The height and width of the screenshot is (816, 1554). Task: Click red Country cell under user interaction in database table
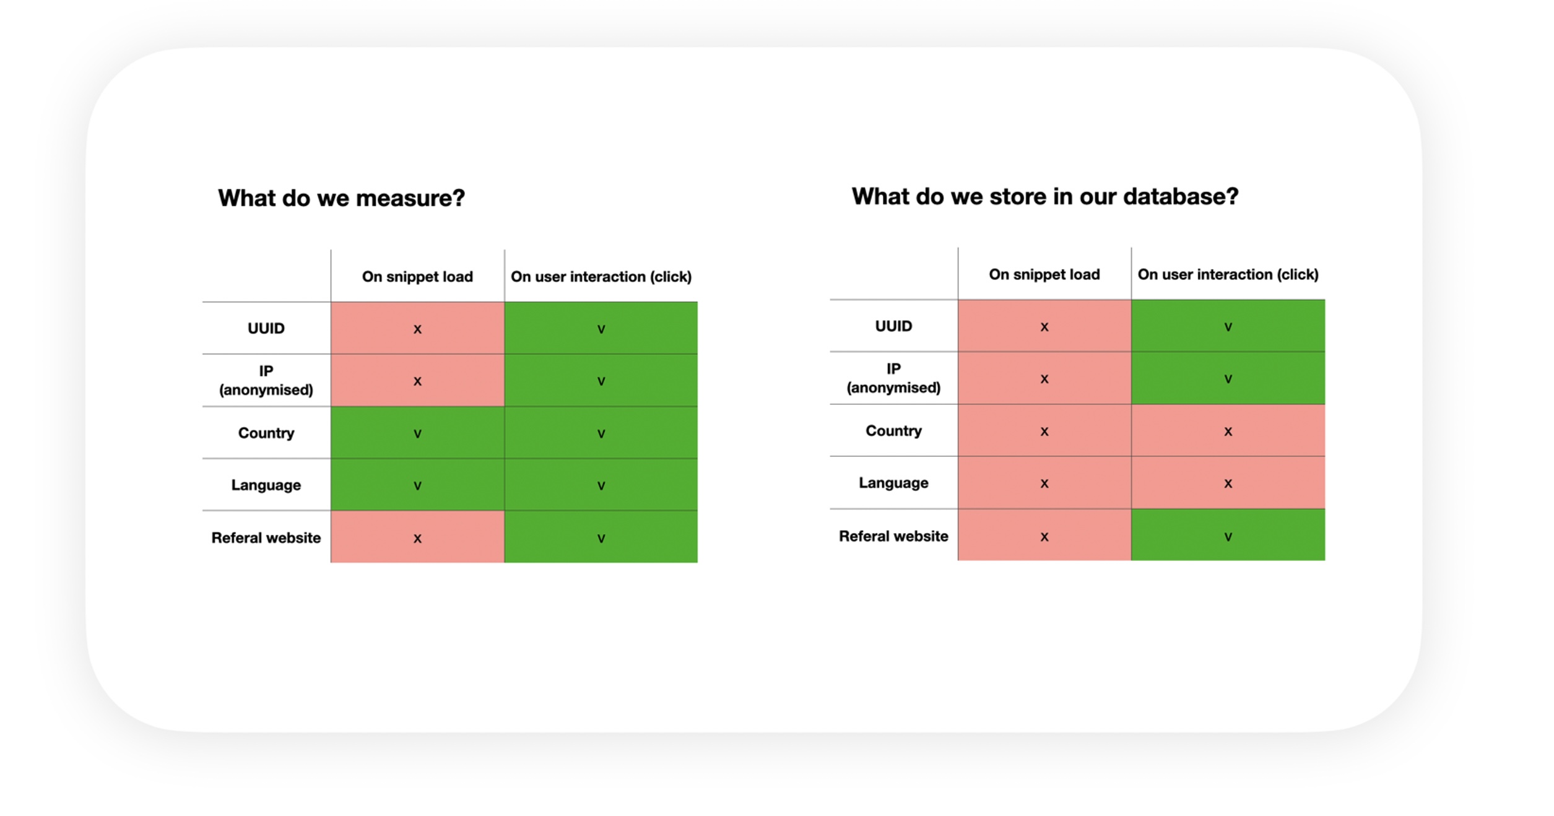pos(1228,430)
